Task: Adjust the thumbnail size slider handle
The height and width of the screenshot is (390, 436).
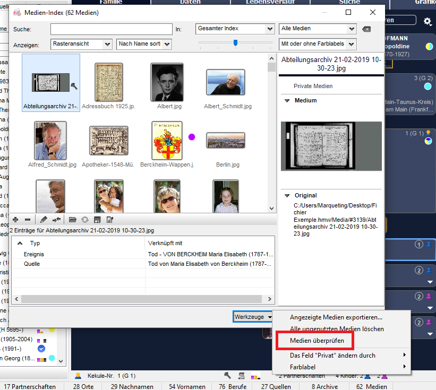Action: 235,43
